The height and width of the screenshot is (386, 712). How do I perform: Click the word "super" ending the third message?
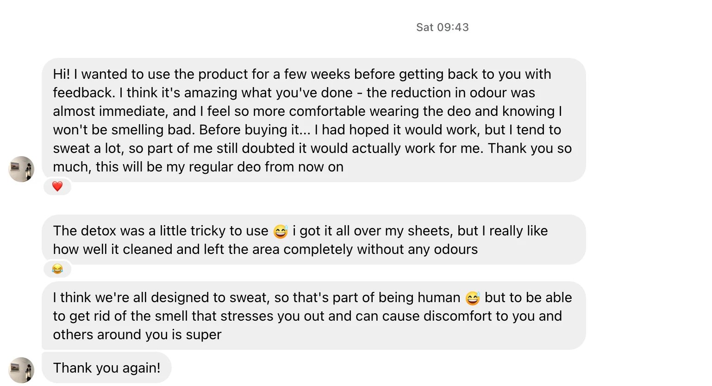[x=203, y=335]
